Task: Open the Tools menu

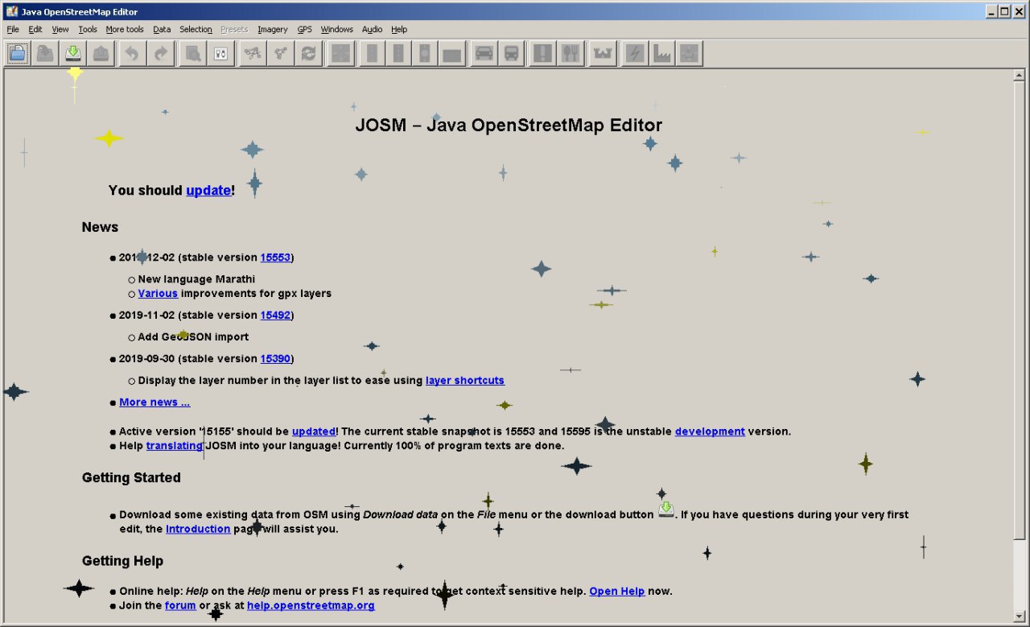Action: [x=88, y=30]
